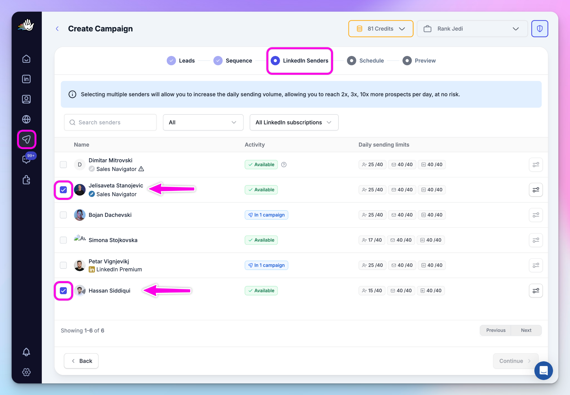Click Simona's 17 /40 connection limit
The width and height of the screenshot is (570, 395).
(372, 240)
